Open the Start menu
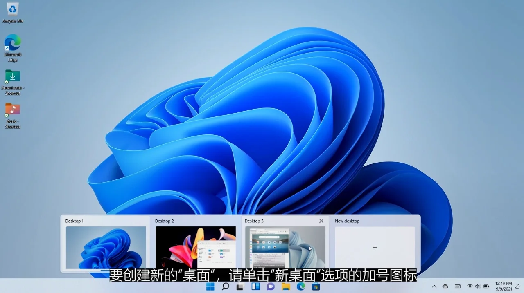524x293 pixels. (x=210, y=286)
